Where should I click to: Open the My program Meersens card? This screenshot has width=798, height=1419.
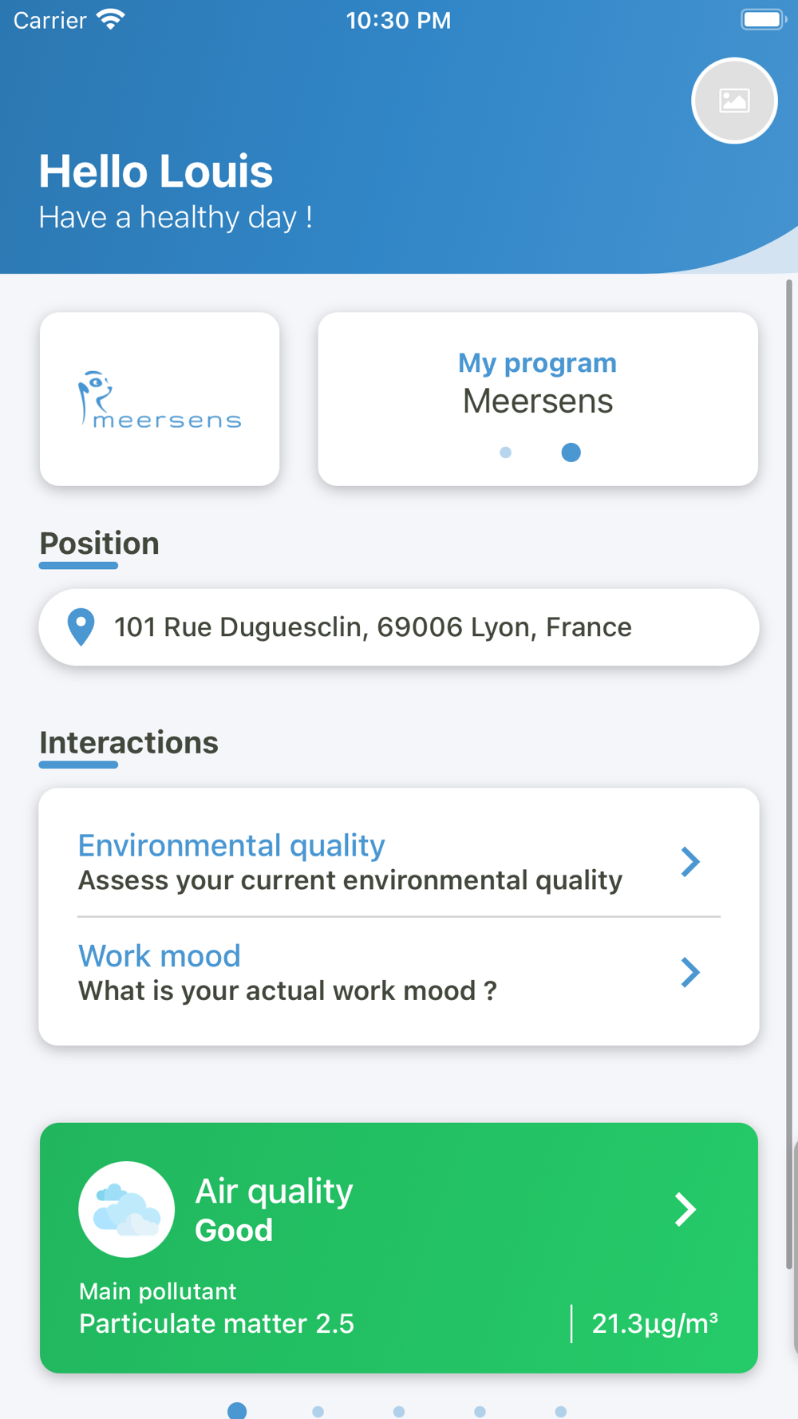pyautogui.click(x=538, y=399)
